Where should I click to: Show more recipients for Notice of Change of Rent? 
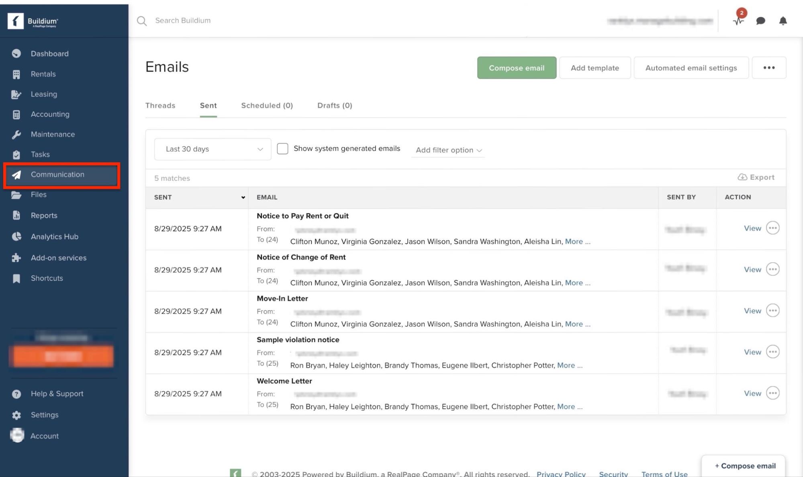(574, 283)
